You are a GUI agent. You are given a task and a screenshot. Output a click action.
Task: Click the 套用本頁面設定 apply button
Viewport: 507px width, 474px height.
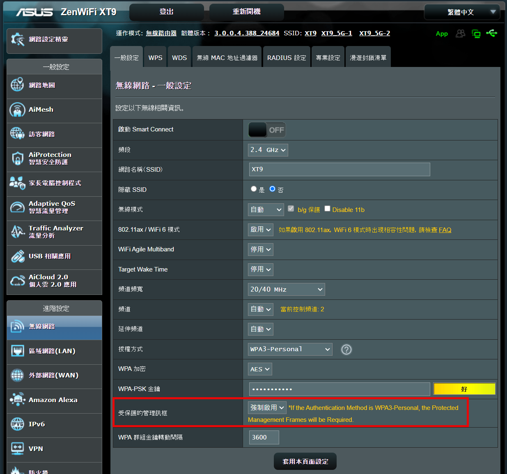tap(305, 462)
